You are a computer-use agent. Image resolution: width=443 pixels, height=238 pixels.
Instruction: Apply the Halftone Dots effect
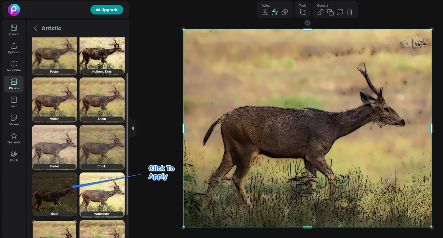(102, 56)
